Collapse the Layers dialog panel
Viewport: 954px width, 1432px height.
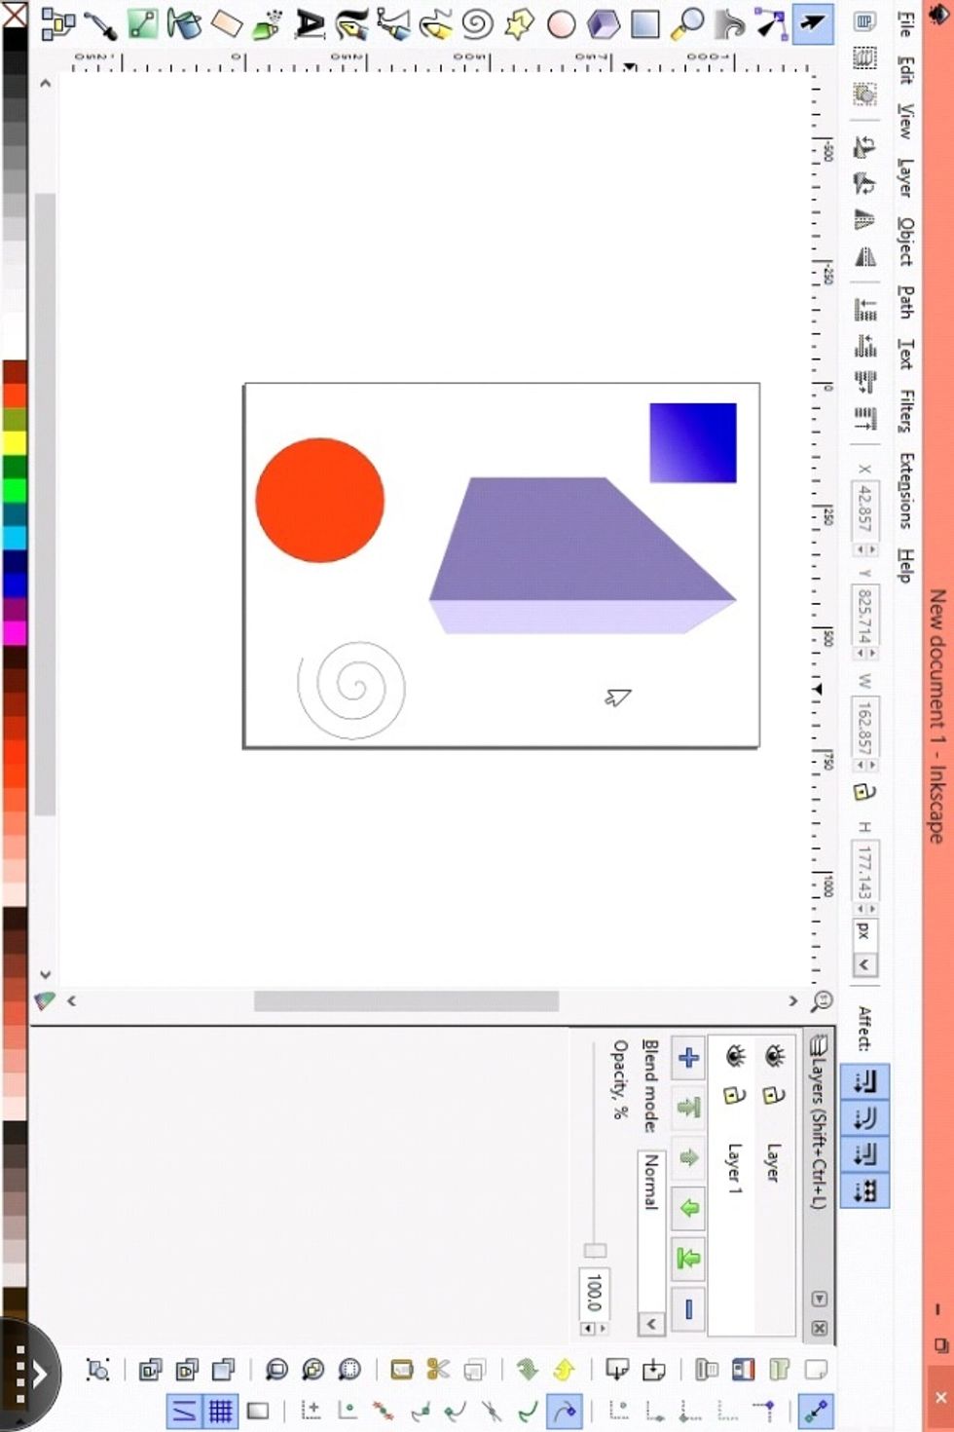[x=819, y=1298]
